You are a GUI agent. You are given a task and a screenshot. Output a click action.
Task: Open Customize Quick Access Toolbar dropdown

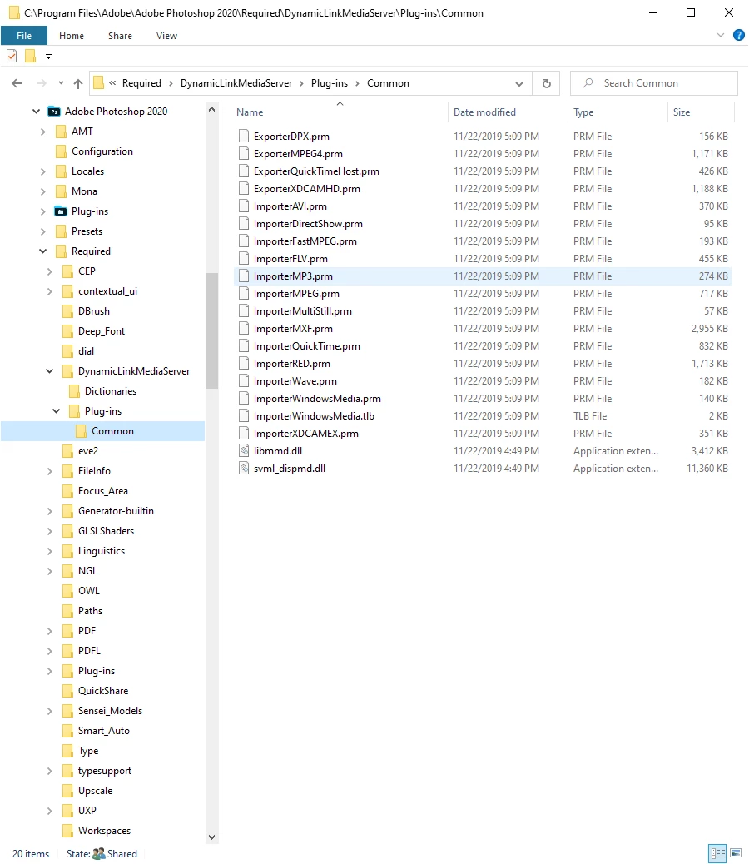(48, 57)
